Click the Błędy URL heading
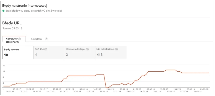 click(x=12, y=23)
